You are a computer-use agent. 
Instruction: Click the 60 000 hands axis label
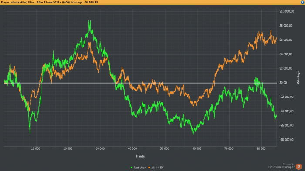coord(197,148)
